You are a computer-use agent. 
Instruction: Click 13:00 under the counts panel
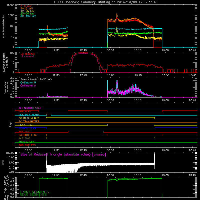(x=110, y=50)
